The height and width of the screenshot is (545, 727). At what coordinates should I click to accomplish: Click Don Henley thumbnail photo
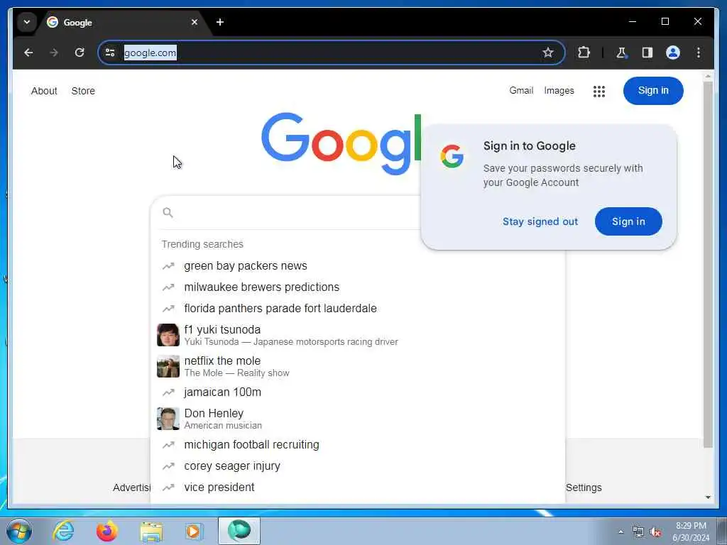click(168, 419)
